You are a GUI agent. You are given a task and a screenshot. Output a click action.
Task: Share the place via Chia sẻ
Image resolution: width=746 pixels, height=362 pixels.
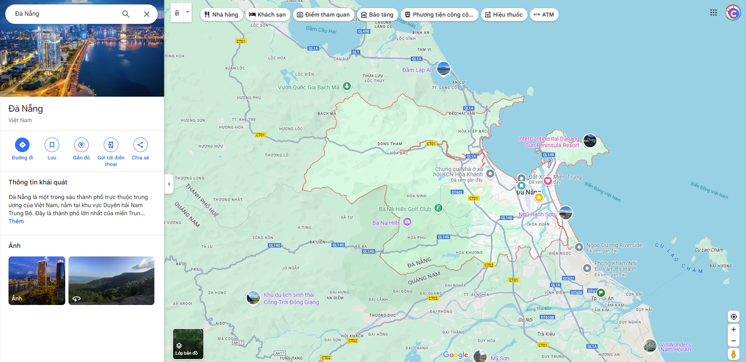click(x=140, y=145)
